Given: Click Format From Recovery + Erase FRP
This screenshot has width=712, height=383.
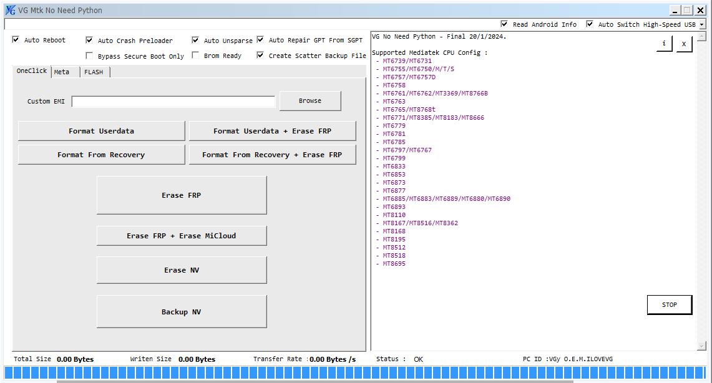Looking at the screenshot, I should [x=273, y=155].
